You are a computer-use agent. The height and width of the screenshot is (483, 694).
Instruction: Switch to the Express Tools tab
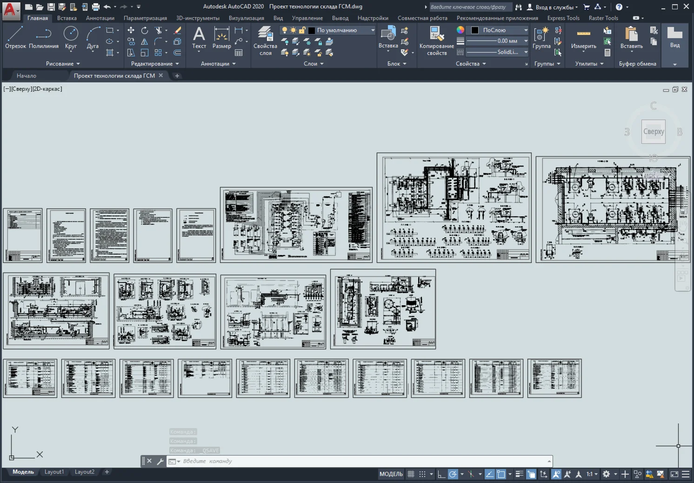point(563,18)
